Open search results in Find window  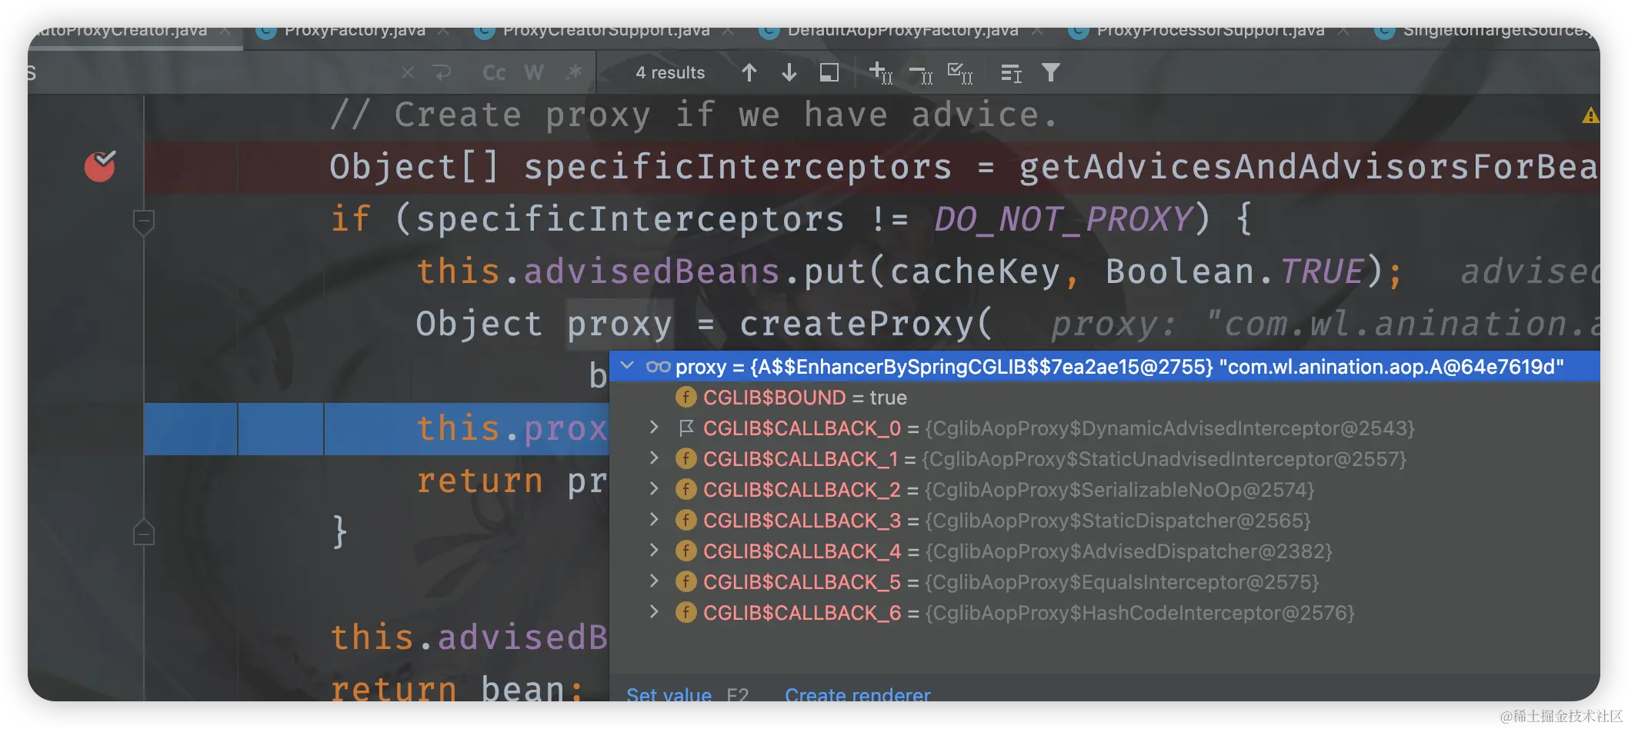pos(829,72)
